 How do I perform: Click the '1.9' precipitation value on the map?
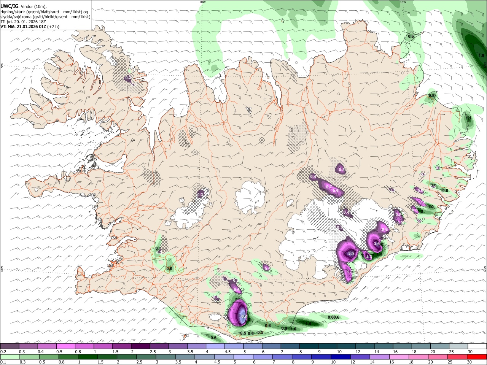[x=481, y=56]
